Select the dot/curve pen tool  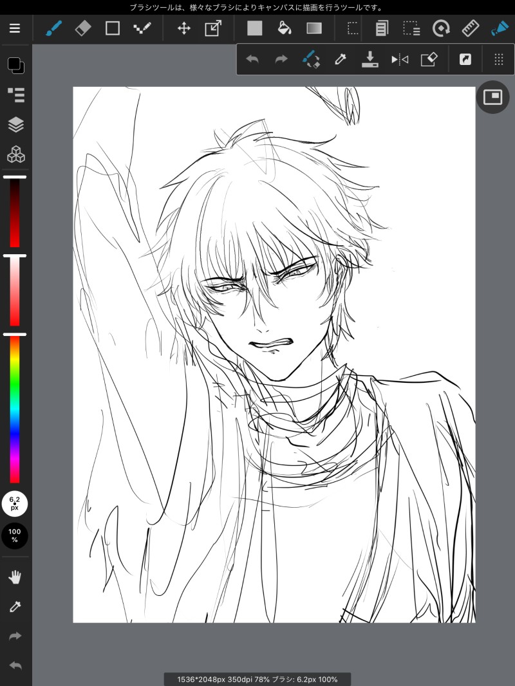[142, 29]
